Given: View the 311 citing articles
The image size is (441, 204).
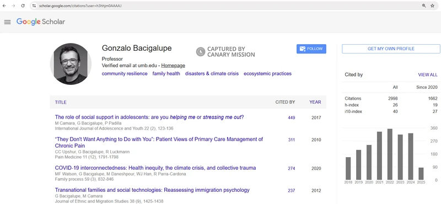Looking at the screenshot, I should tap(292, 139).
